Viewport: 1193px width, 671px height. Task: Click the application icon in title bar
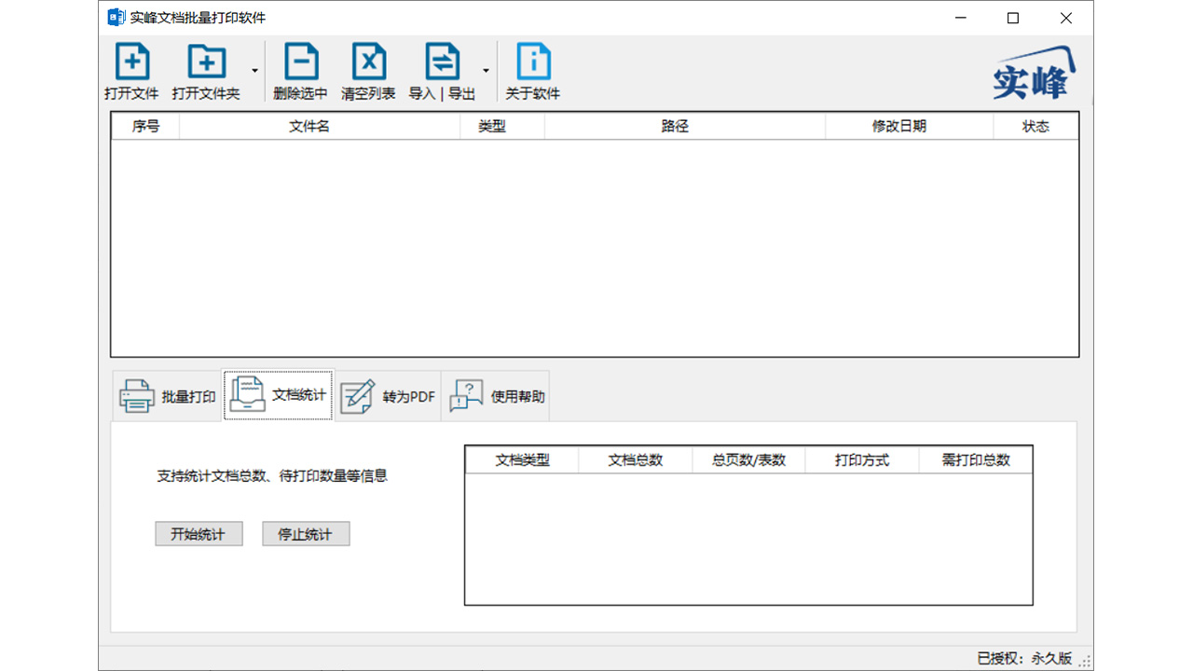(114, 17)
